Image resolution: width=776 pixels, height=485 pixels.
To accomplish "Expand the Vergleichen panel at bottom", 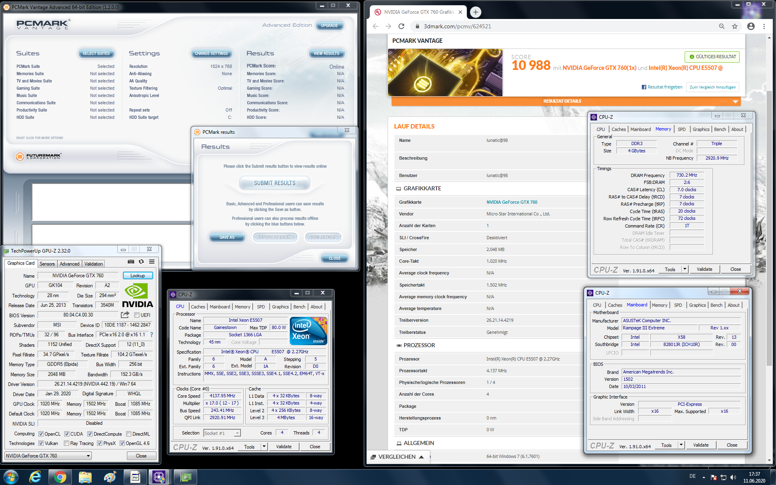I will (x=397, y=457).
